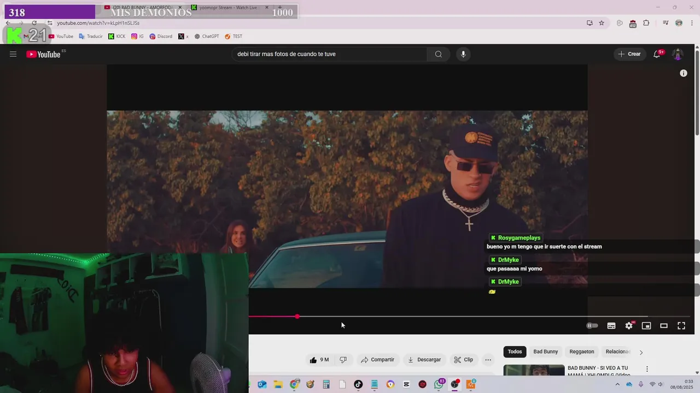
Task: Switch to theater mode
Action: [x=664, y=325]
